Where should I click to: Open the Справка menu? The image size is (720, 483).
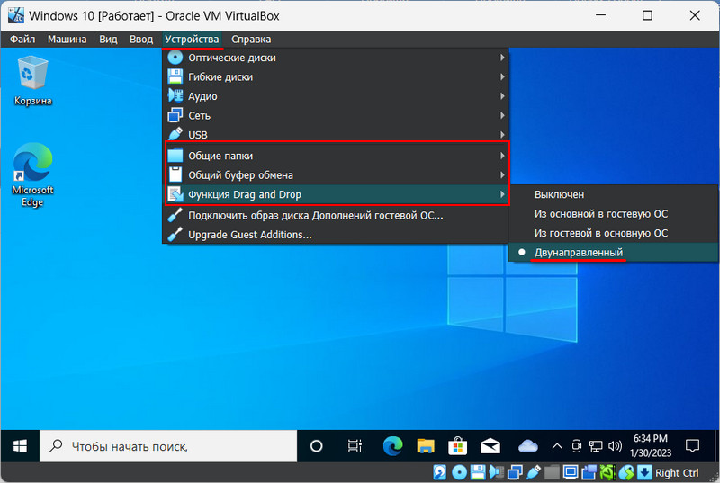point(251,40)
